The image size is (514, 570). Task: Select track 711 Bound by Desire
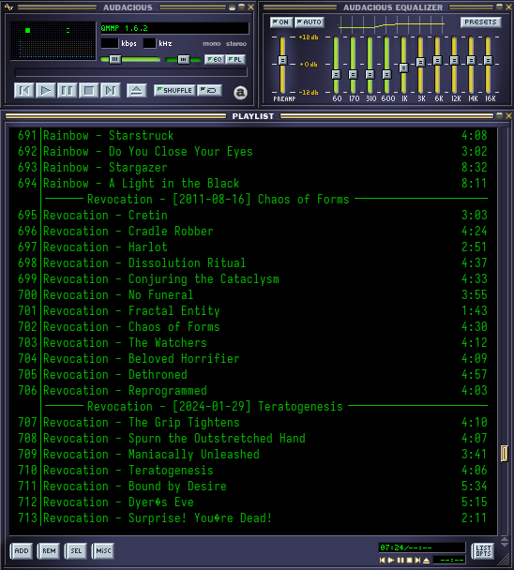coord(253,487)
